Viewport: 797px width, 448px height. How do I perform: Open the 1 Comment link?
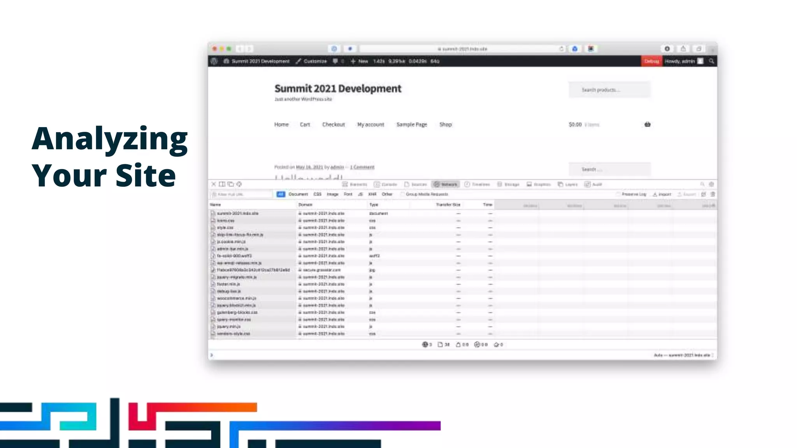point(362,167)
